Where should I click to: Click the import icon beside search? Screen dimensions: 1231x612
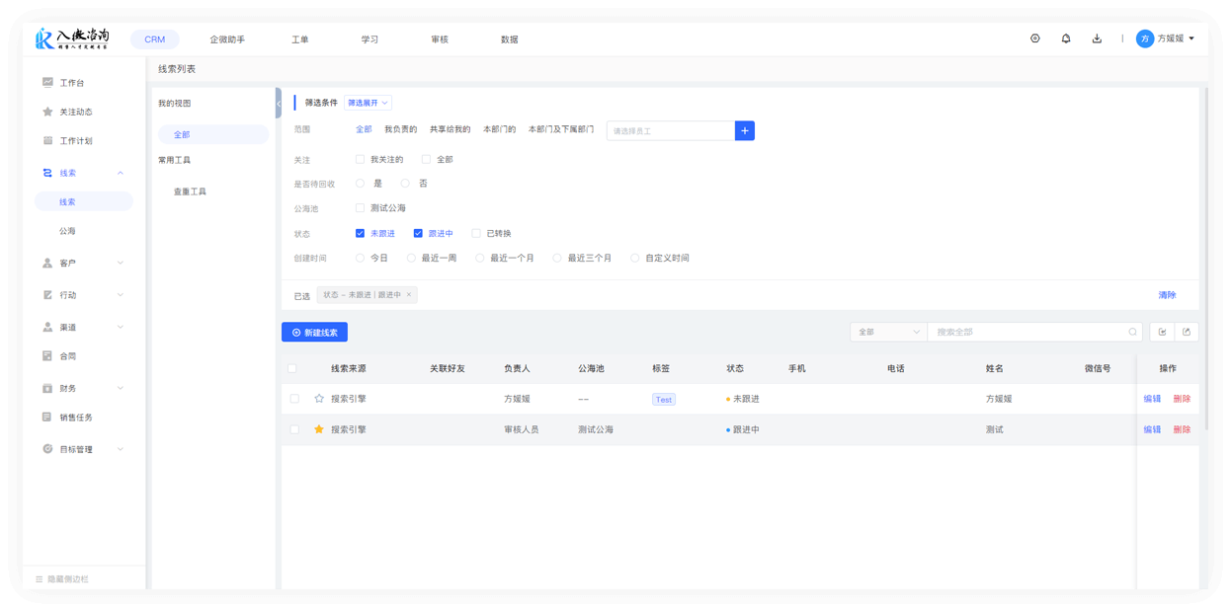click(1163, 332)
